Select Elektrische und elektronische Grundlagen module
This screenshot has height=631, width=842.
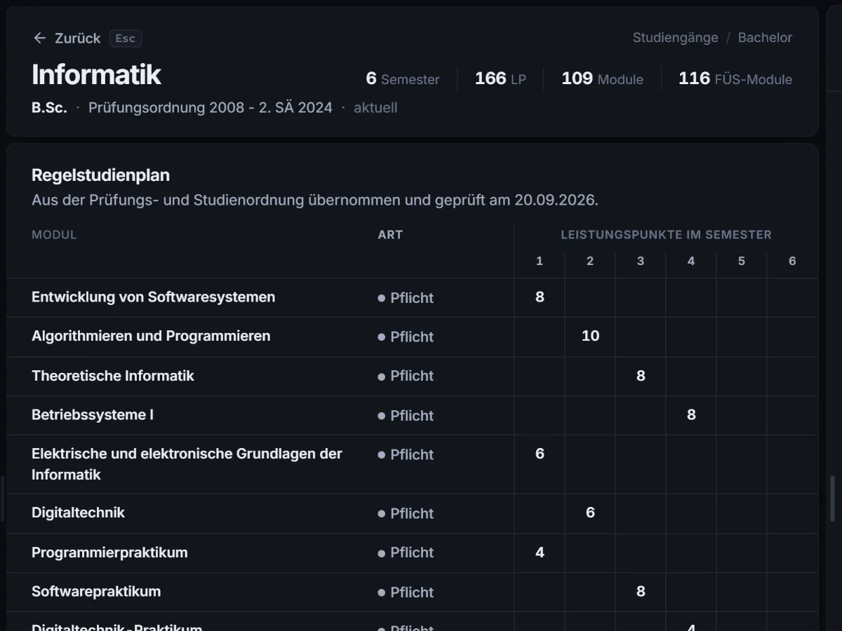(187, 464)
